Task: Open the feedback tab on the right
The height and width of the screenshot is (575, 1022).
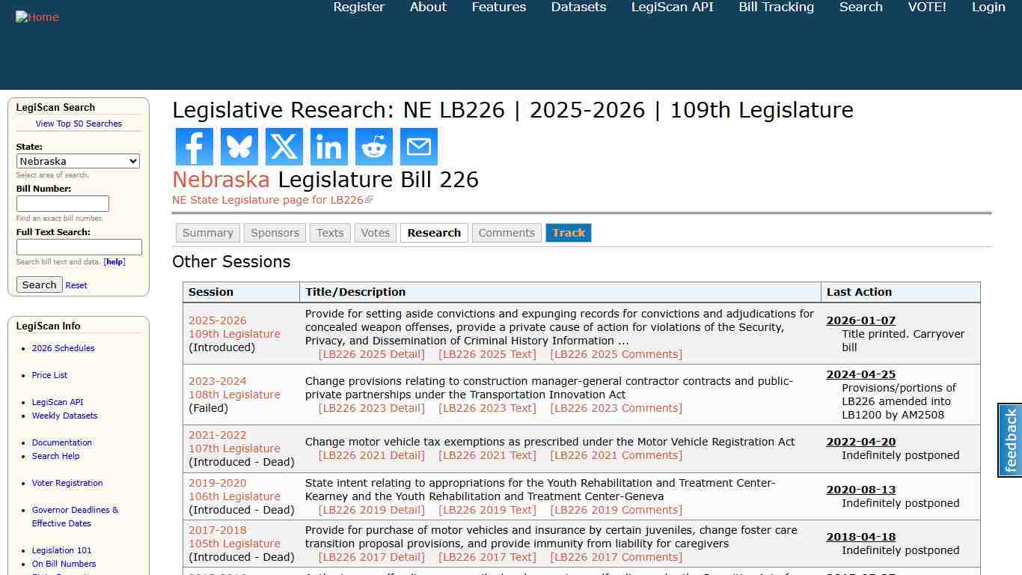Action: click(x=1010, y=440)
